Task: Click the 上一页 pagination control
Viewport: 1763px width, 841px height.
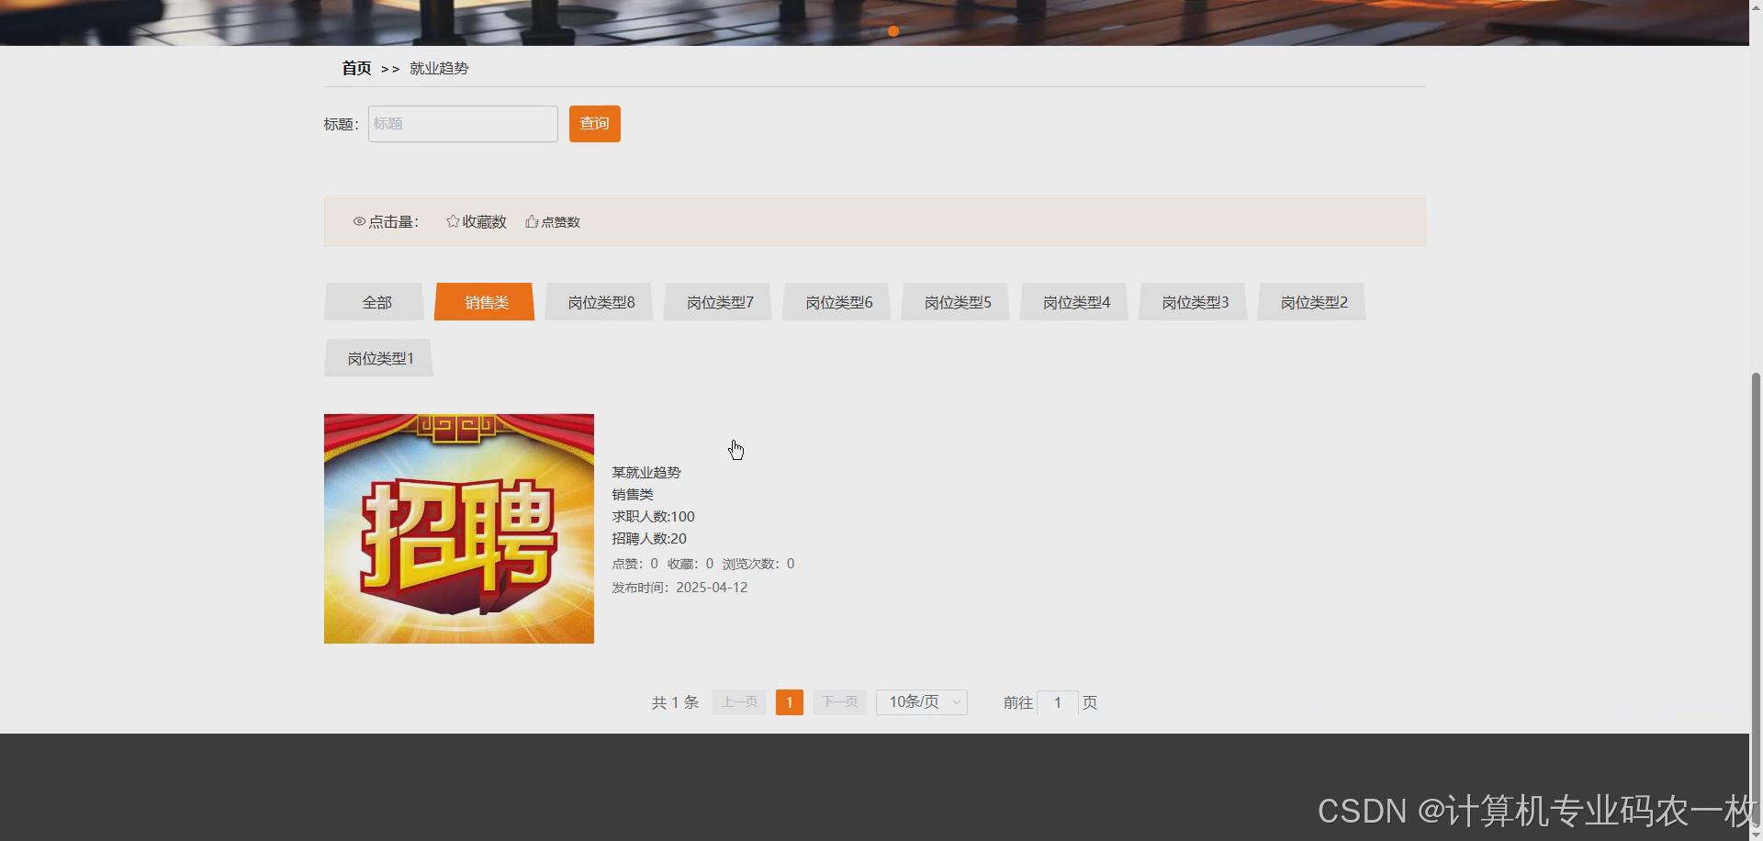Action: coord(738,701)
